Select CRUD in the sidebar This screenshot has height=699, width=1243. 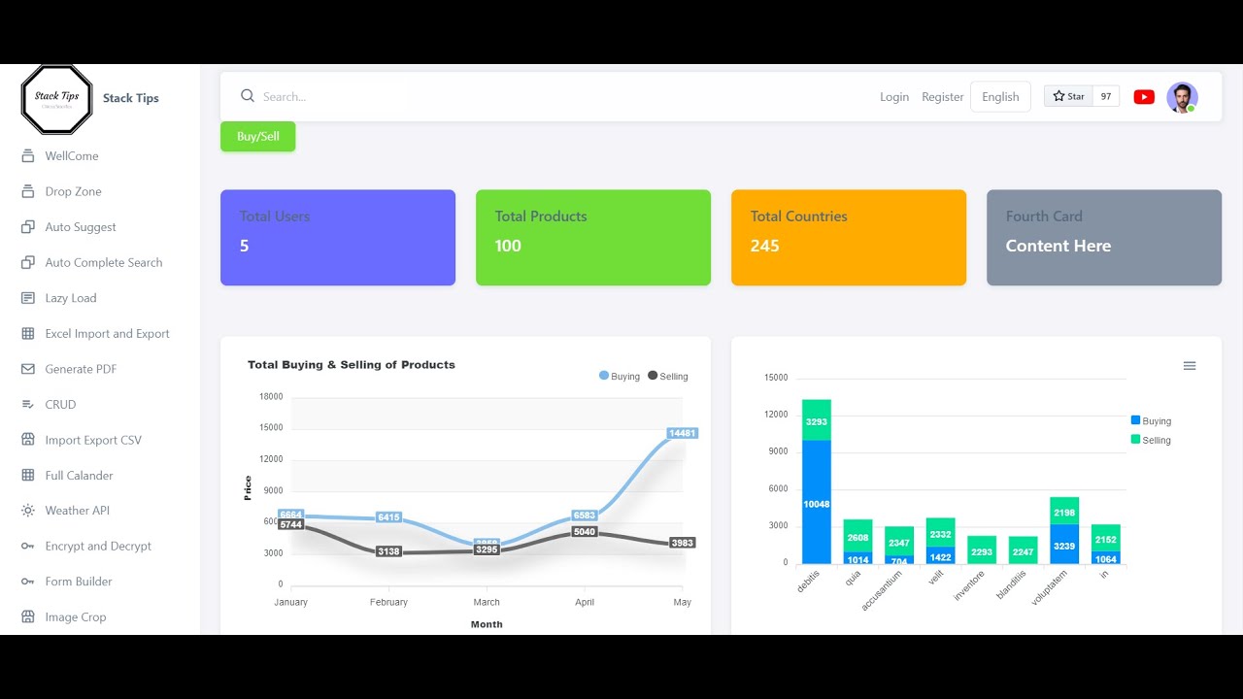coord(60,404)
